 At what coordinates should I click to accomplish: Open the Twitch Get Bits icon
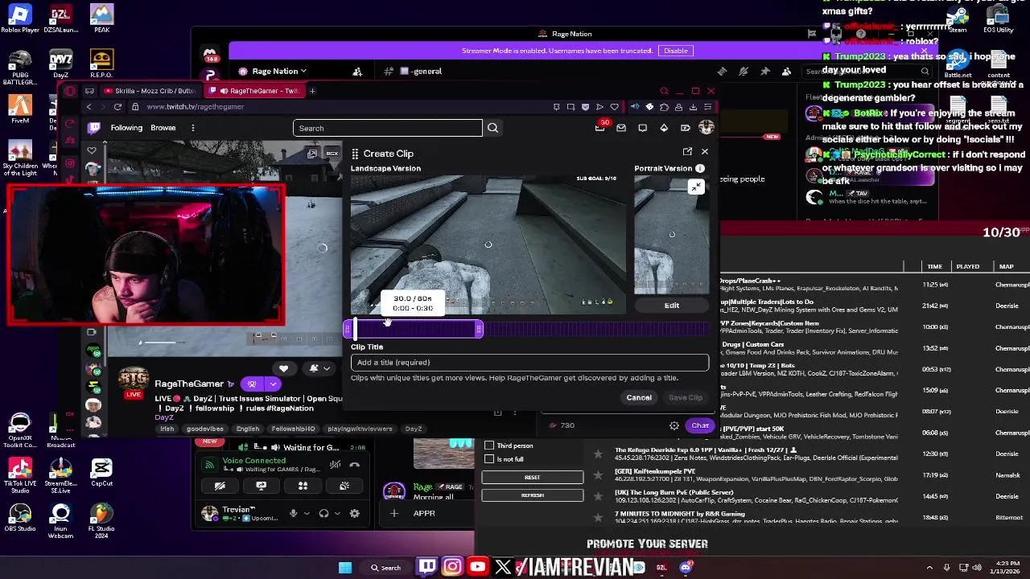coord(664,128)
